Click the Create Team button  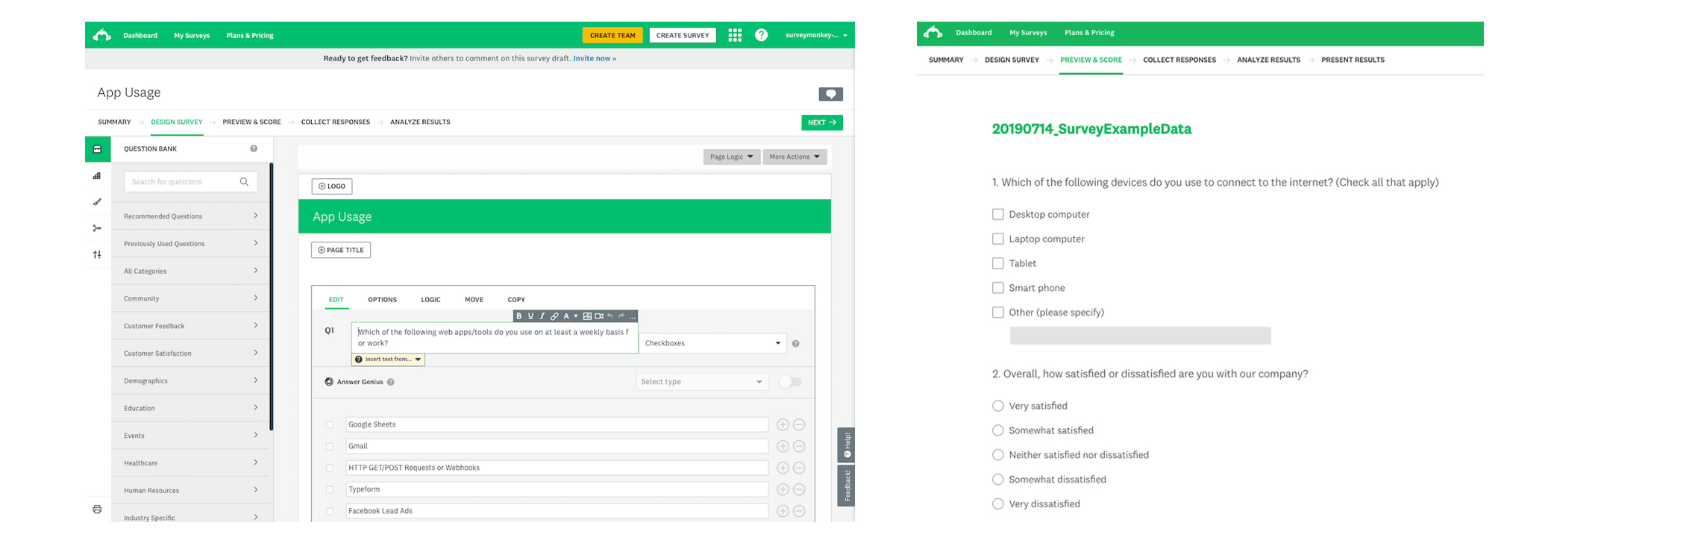pyautogui.click(x=612, y=35)
